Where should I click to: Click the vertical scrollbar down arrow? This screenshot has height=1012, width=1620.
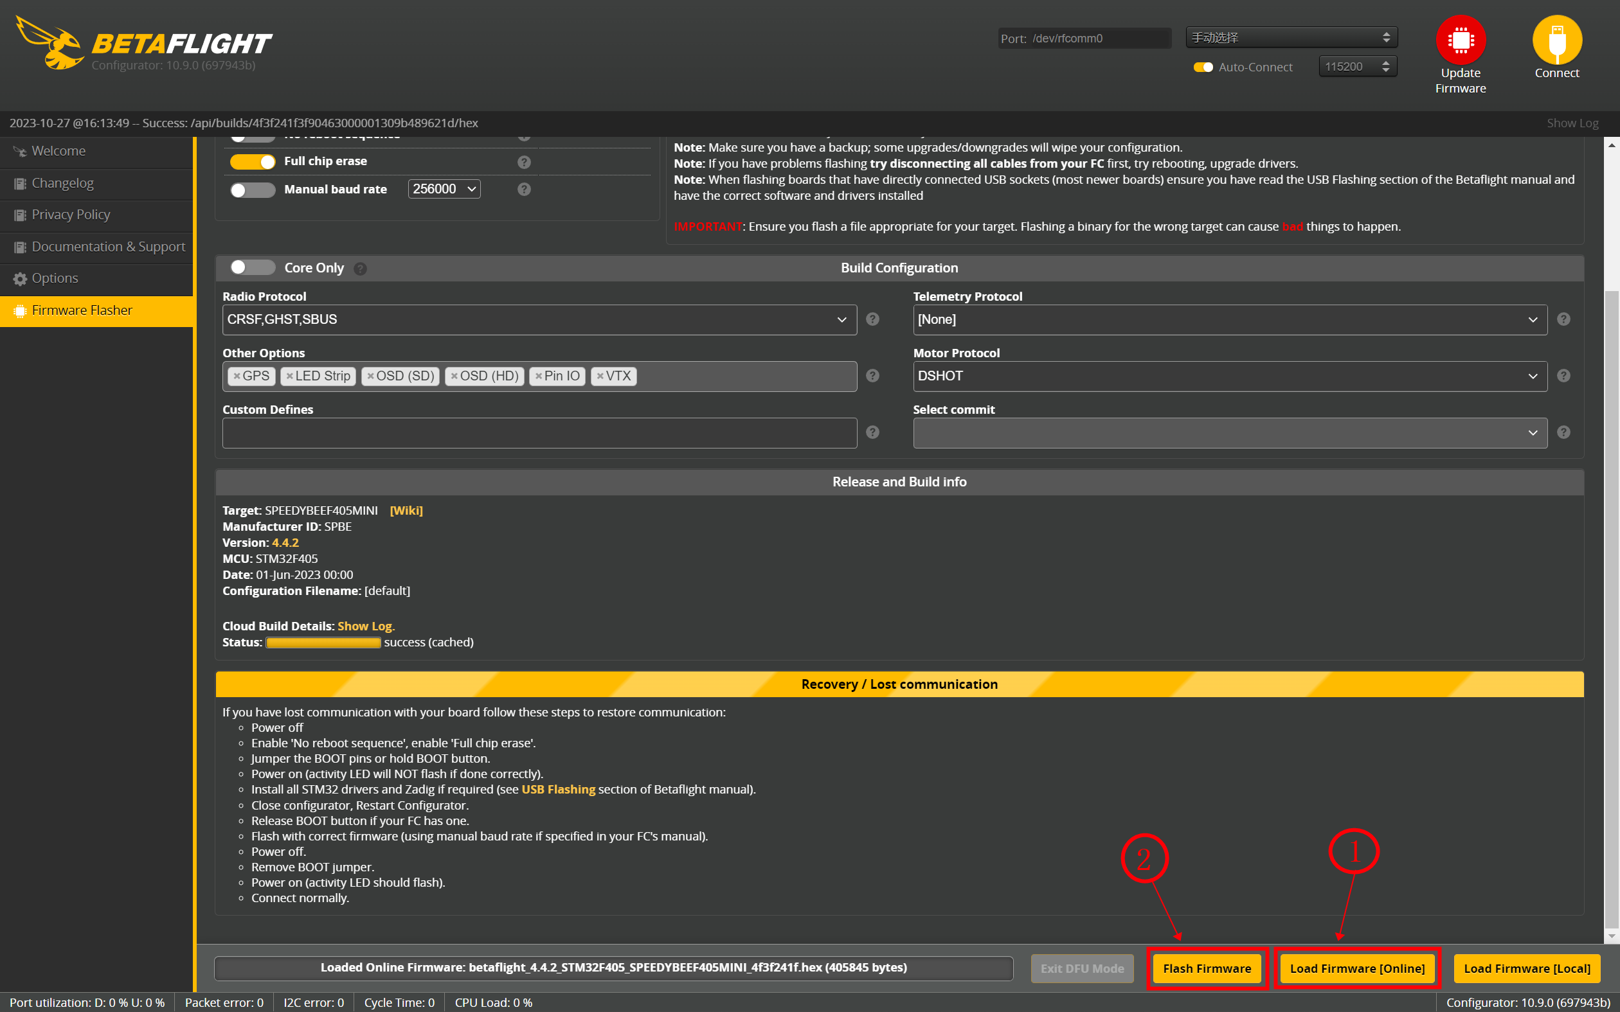pos(1611,936)
